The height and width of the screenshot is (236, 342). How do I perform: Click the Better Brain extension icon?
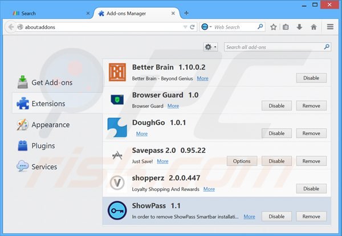(x=117, y=72)
